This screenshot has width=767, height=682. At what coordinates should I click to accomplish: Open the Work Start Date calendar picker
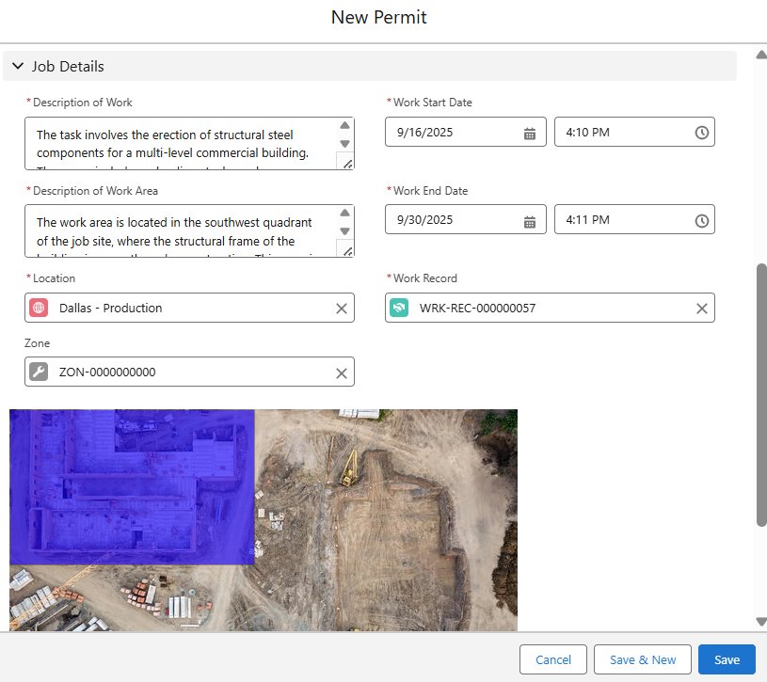pos(530,133)
